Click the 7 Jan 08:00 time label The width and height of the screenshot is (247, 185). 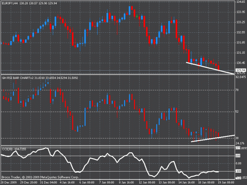tap(106, 182)
